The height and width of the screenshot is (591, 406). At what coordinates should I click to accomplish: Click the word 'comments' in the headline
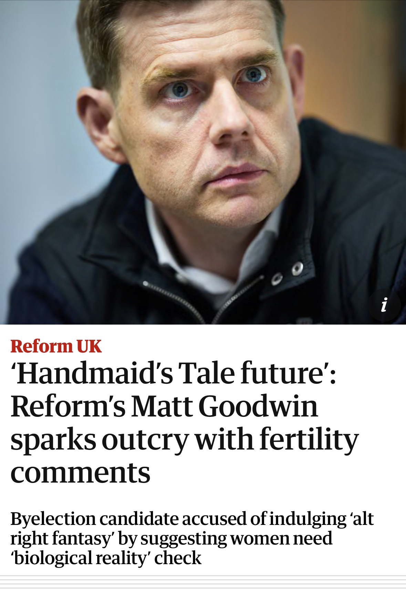tap(81, 472)
